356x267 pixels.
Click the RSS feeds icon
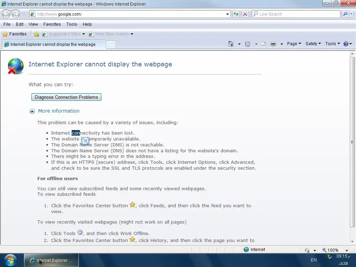pos(248,44)
